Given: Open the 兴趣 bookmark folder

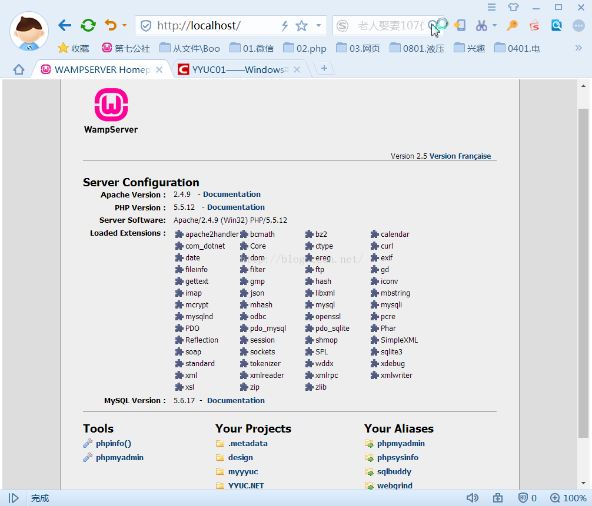Looking at the screenshot, I should pos(469,48).
